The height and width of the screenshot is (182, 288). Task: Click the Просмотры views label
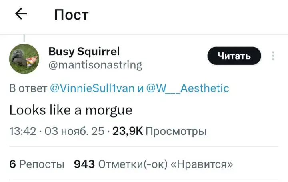click(x=176, y=131)
